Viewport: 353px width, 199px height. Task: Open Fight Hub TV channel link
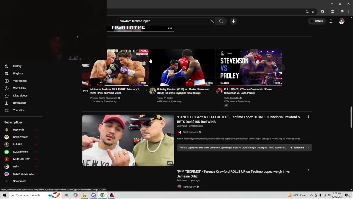[x=189, y=187]
